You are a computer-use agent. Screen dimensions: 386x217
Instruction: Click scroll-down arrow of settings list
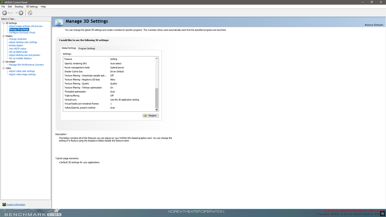pyautogui.click(x=157, y=110)
